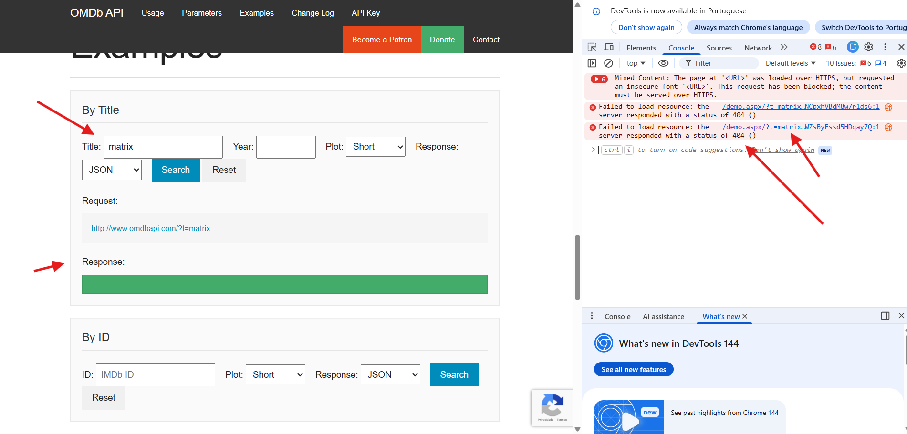
Task: Click the error icon on first 404 message
Action: point(593,107)
